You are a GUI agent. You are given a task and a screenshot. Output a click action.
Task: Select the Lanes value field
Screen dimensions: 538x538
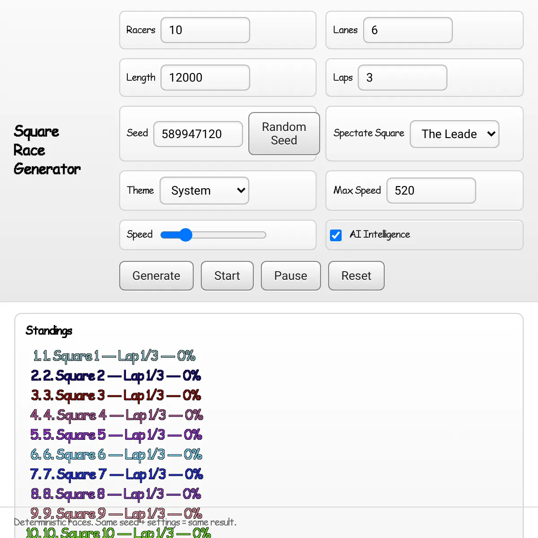click(408, 30)
